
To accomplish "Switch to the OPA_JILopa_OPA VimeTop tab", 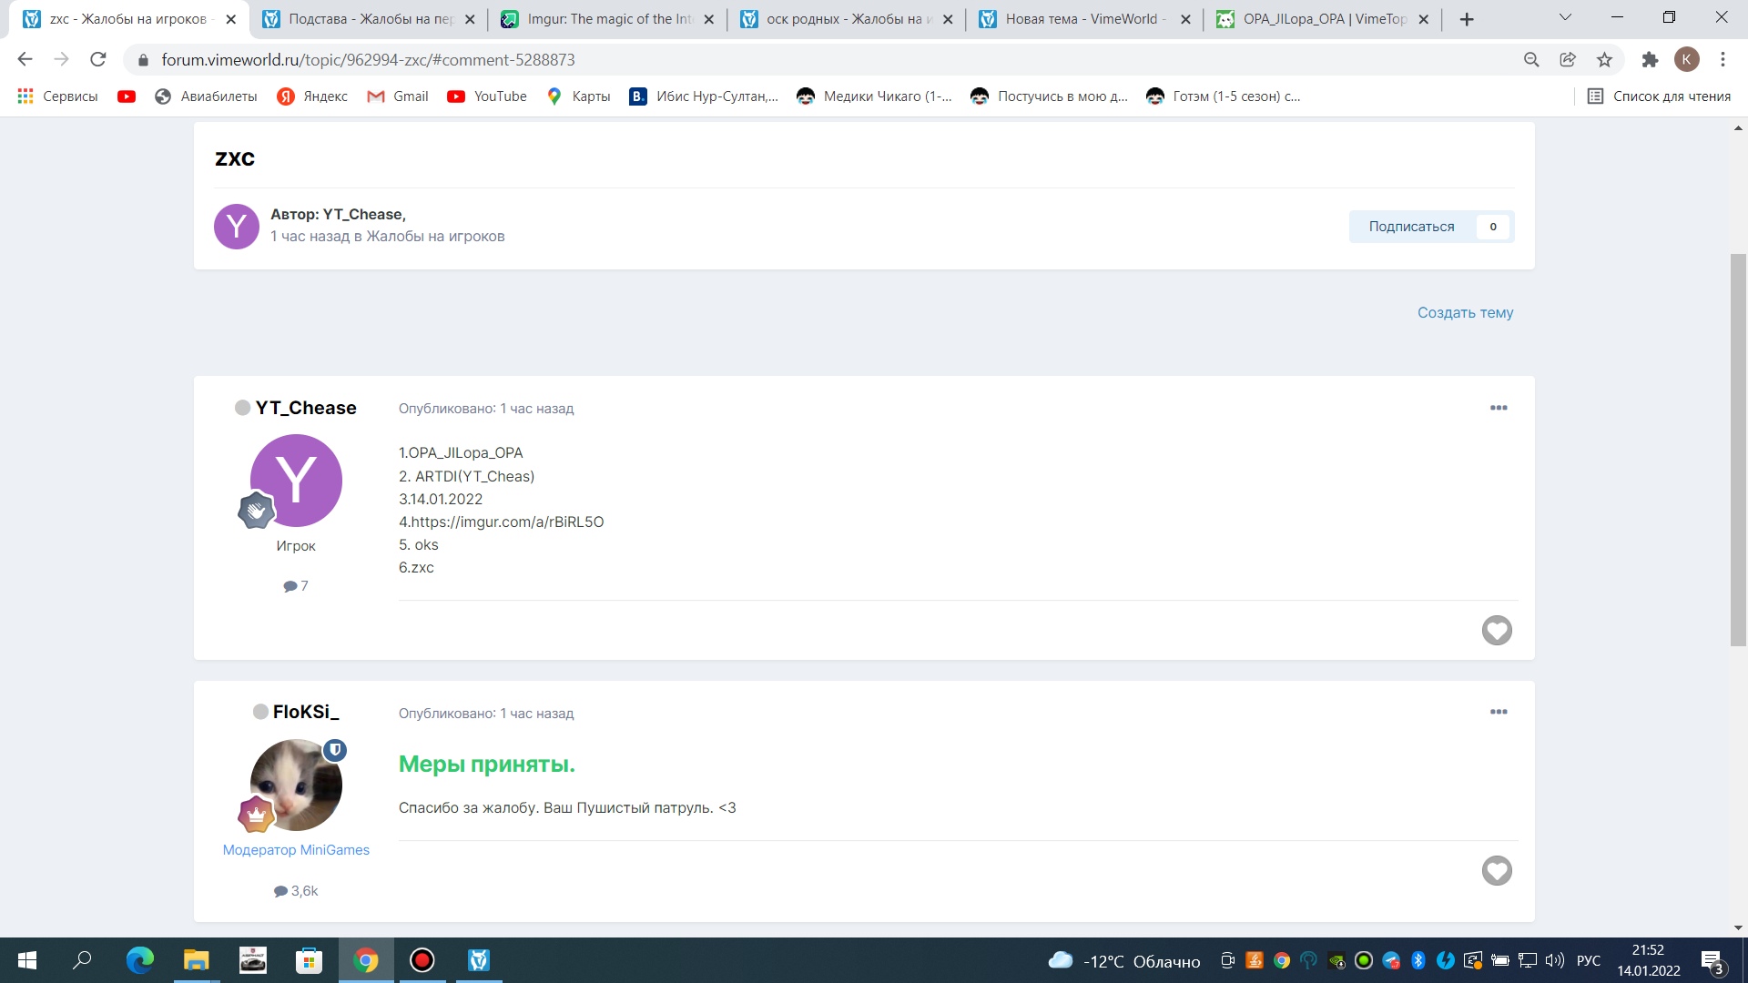I will pyautogui.click(x=1322, y=19).
